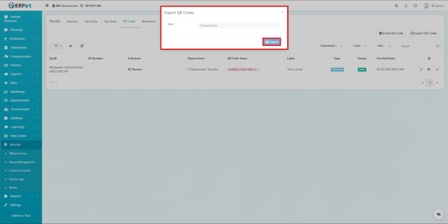Open the Department filter dropdown
This screenshot has height=224, width=448.
[330, 45]
